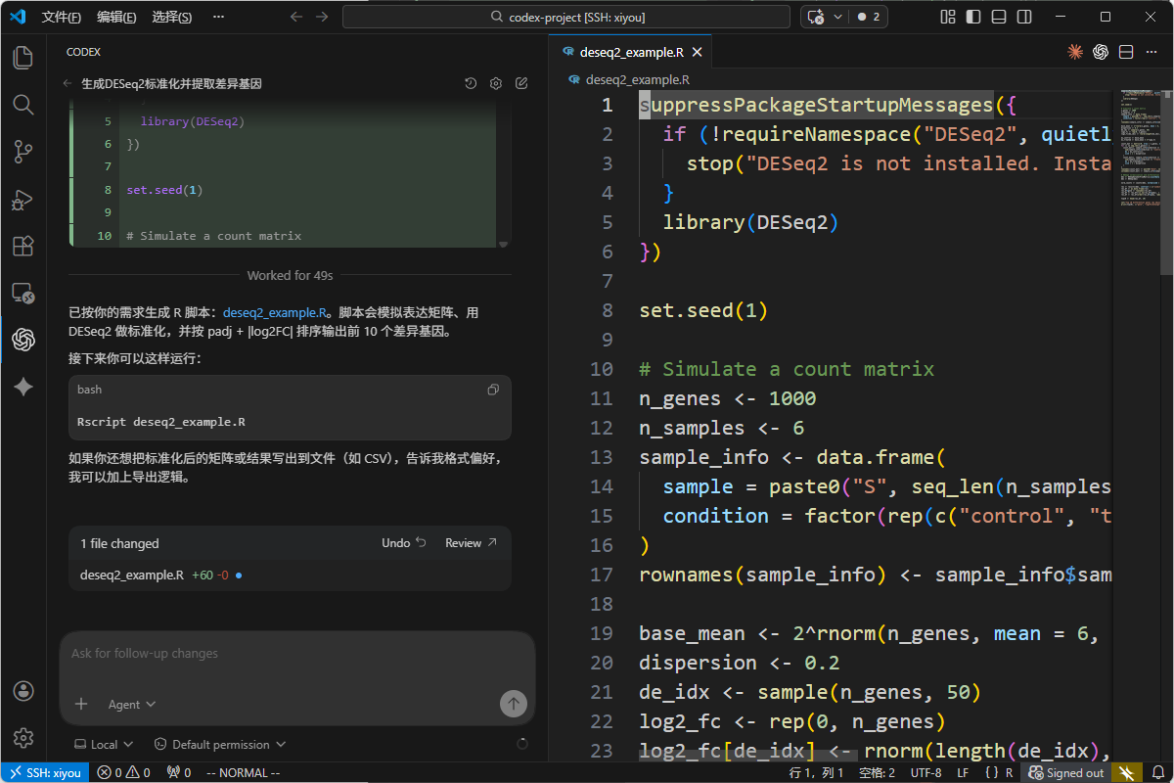Click the Claude starburst icon in editor toolbar
The width and height of the screenshot is (1174, 783).
coord(1075,52)
